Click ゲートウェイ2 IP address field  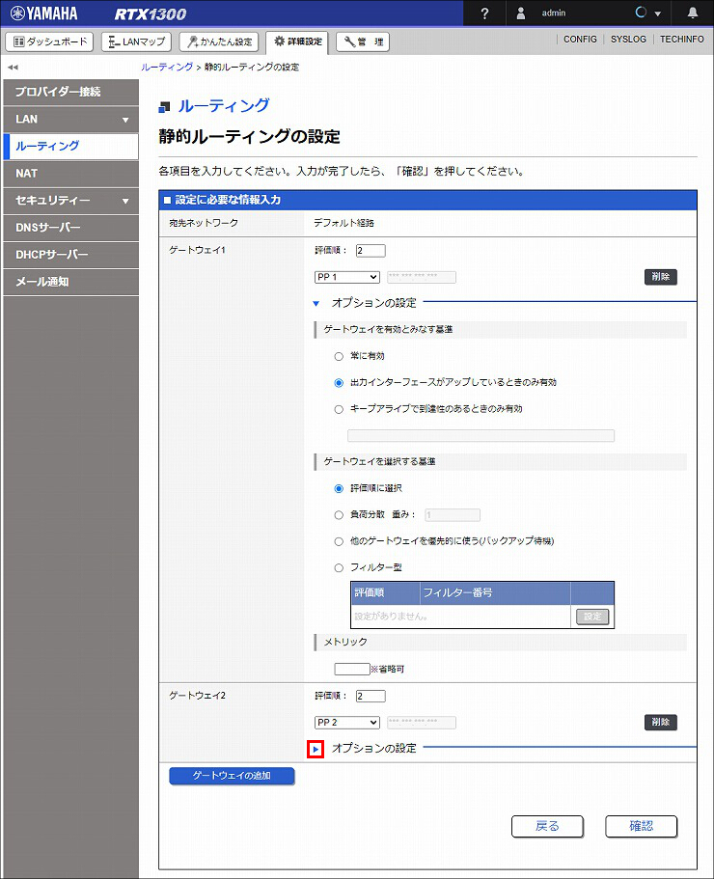tap(422, 723)
